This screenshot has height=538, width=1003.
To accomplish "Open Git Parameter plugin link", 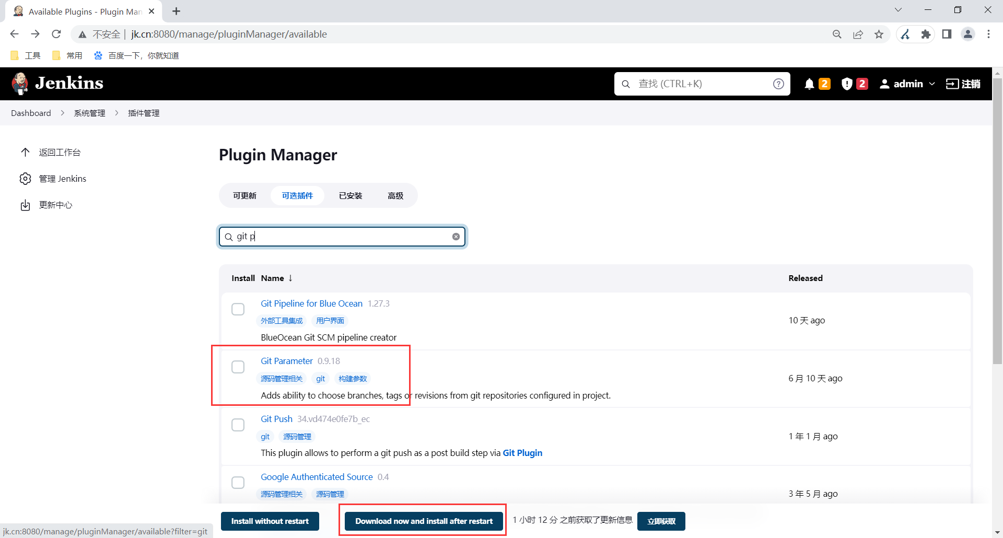I will [287, 361].
